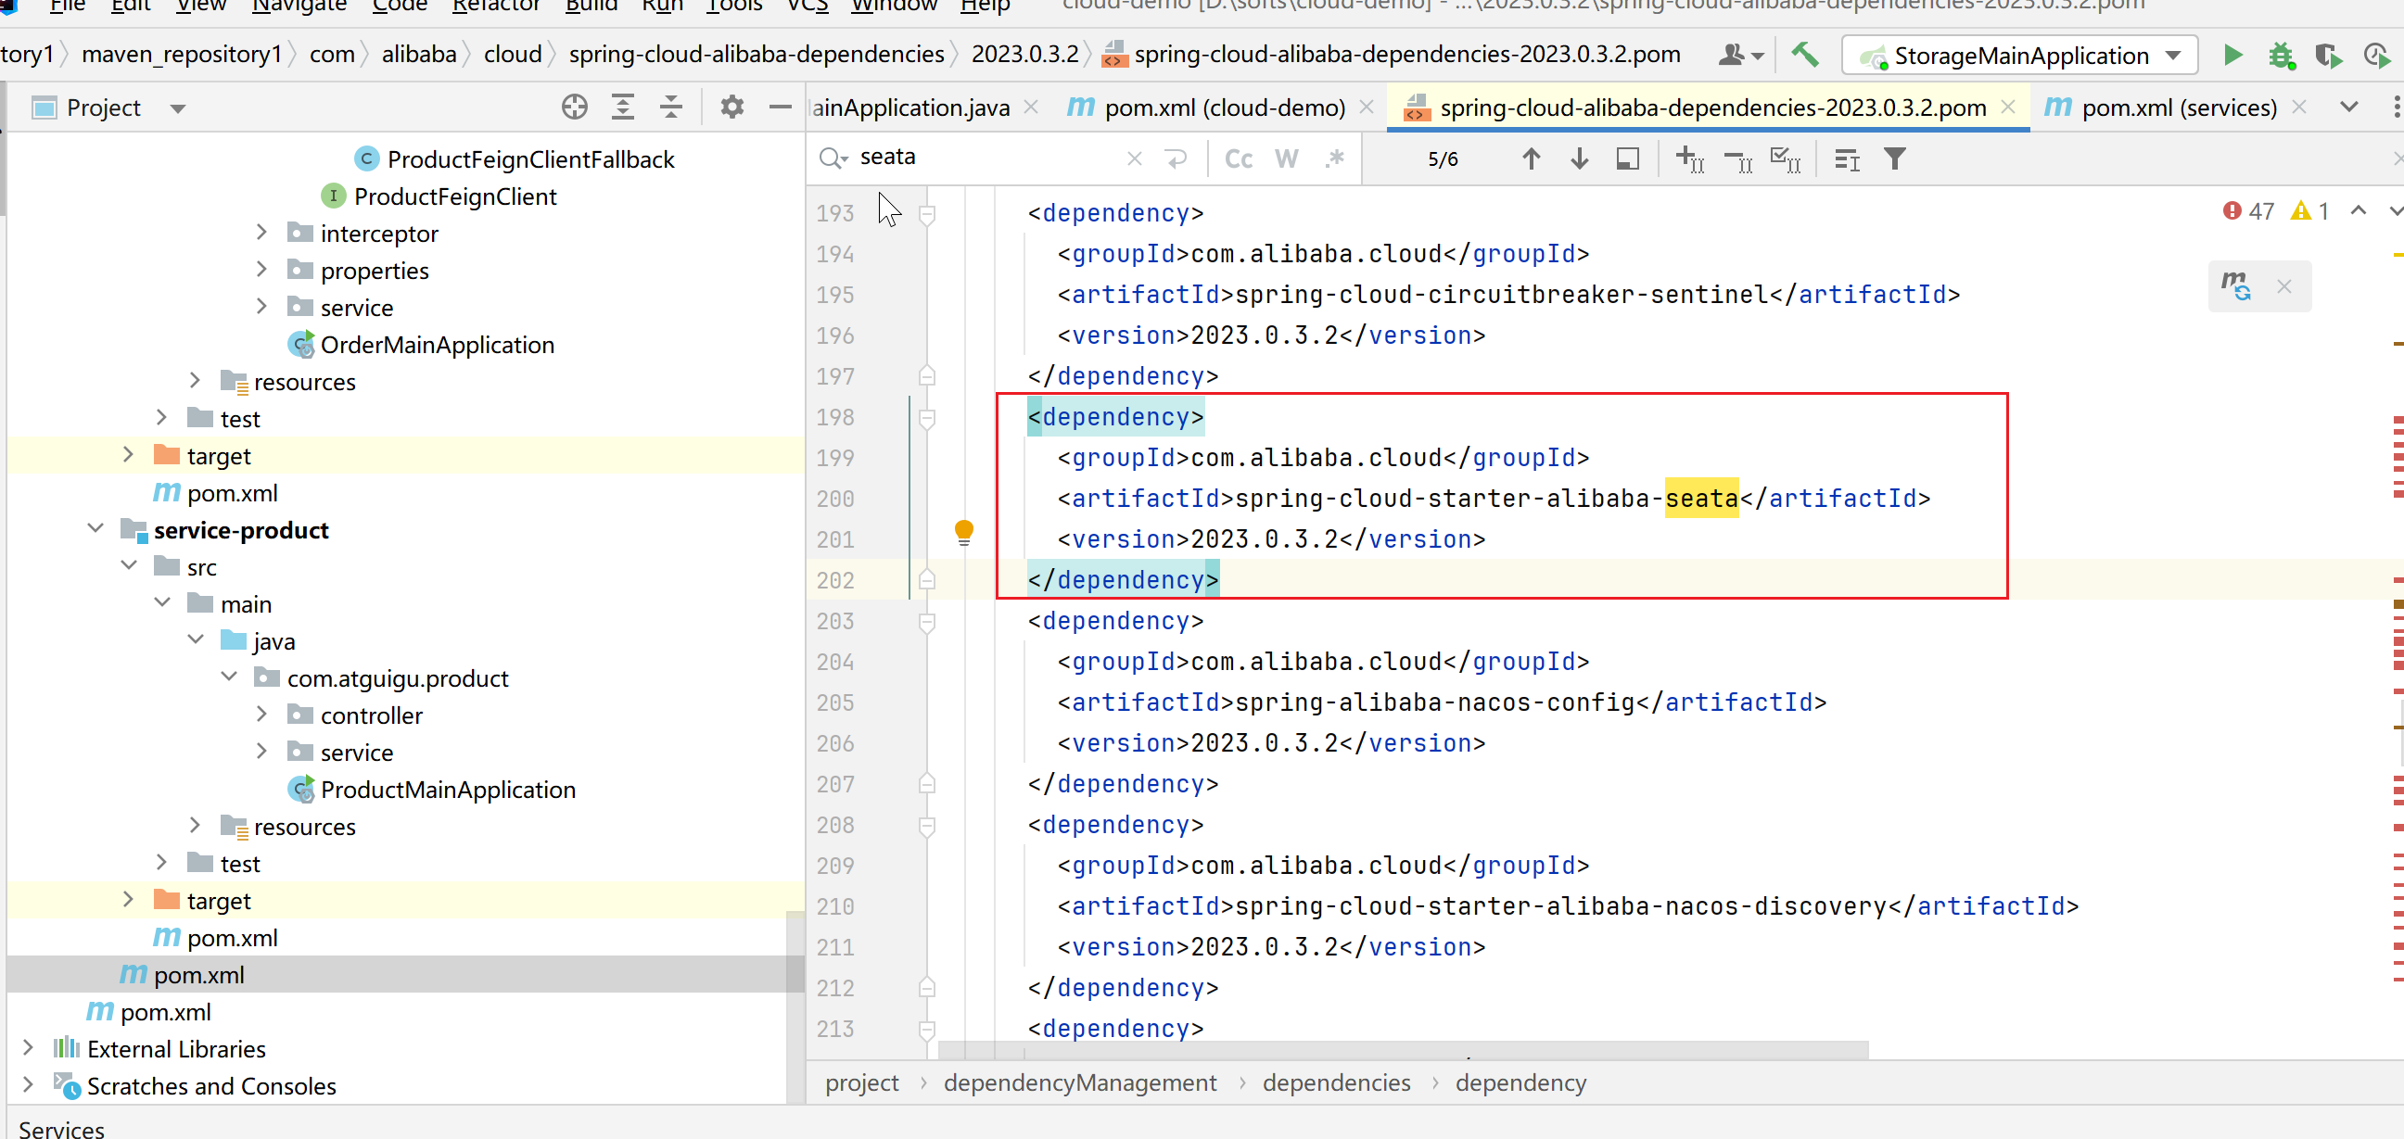Click dependencyManagement breadcrumb
Image resolution: width=2404 pixels, height=1139 pixels.
1080,1082
